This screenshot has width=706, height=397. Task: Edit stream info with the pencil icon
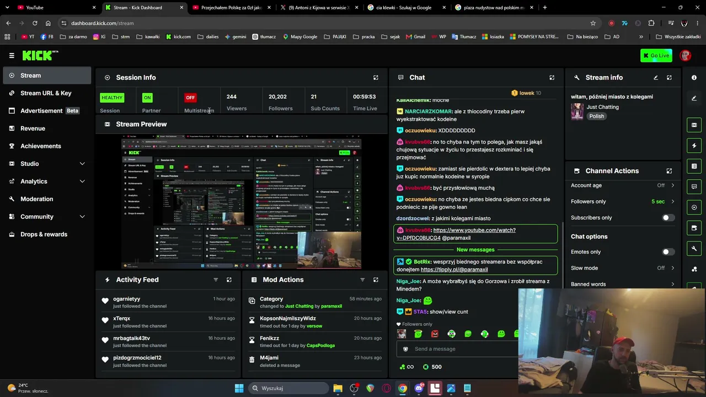[x=656, y=78]
